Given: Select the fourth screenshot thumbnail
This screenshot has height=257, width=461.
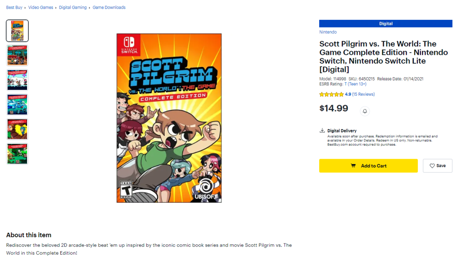Looking at the screenshot, I should coord(18,105).
